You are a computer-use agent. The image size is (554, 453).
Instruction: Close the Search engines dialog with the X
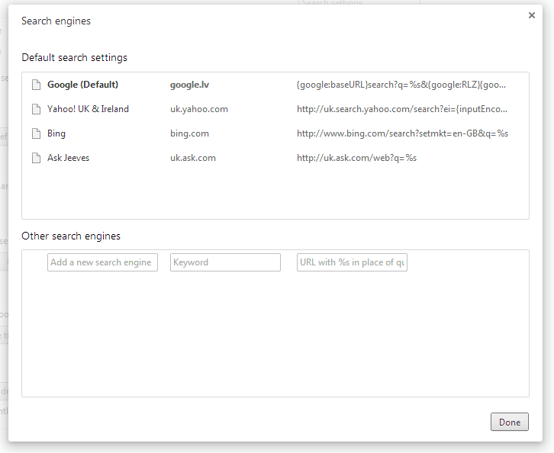(x=531, y=15)
